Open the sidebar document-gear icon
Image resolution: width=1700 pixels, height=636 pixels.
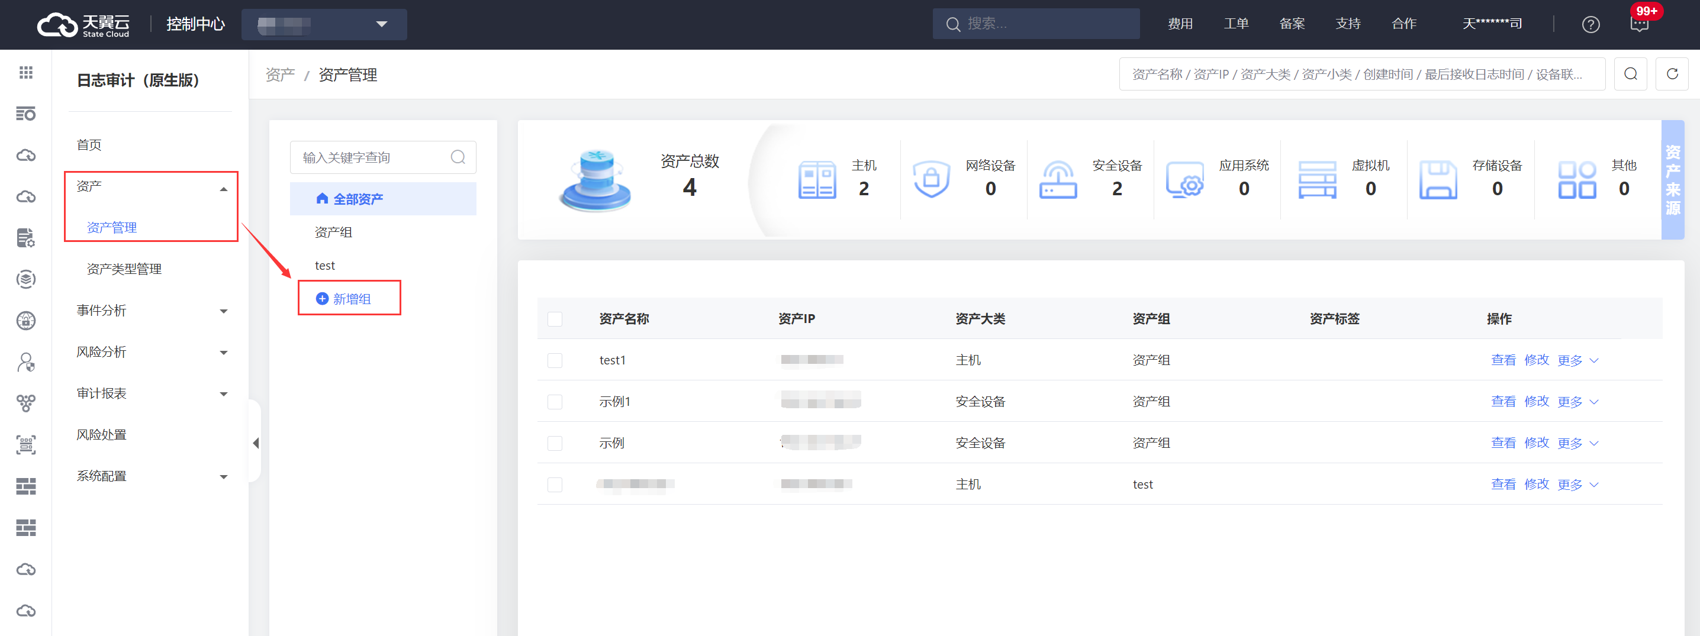click(25, 237)
